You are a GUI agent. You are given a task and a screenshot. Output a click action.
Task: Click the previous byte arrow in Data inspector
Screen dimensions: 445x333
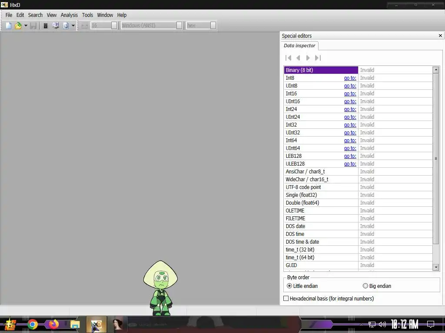298,58
